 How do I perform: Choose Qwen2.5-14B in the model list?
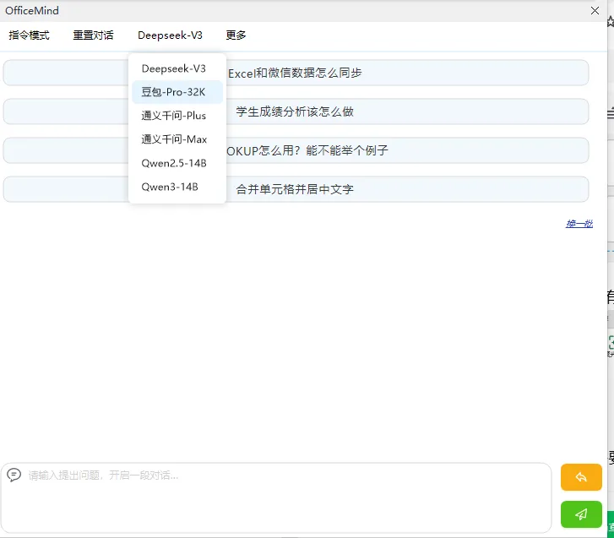click(177, 163)
